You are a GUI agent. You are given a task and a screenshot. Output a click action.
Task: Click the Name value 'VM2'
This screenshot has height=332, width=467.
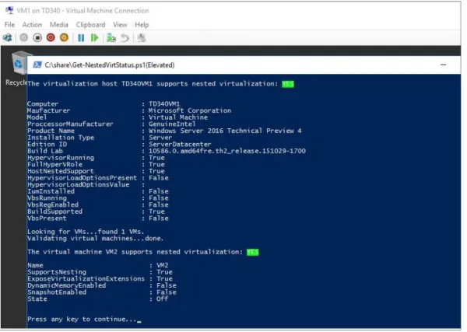point(163,265)
